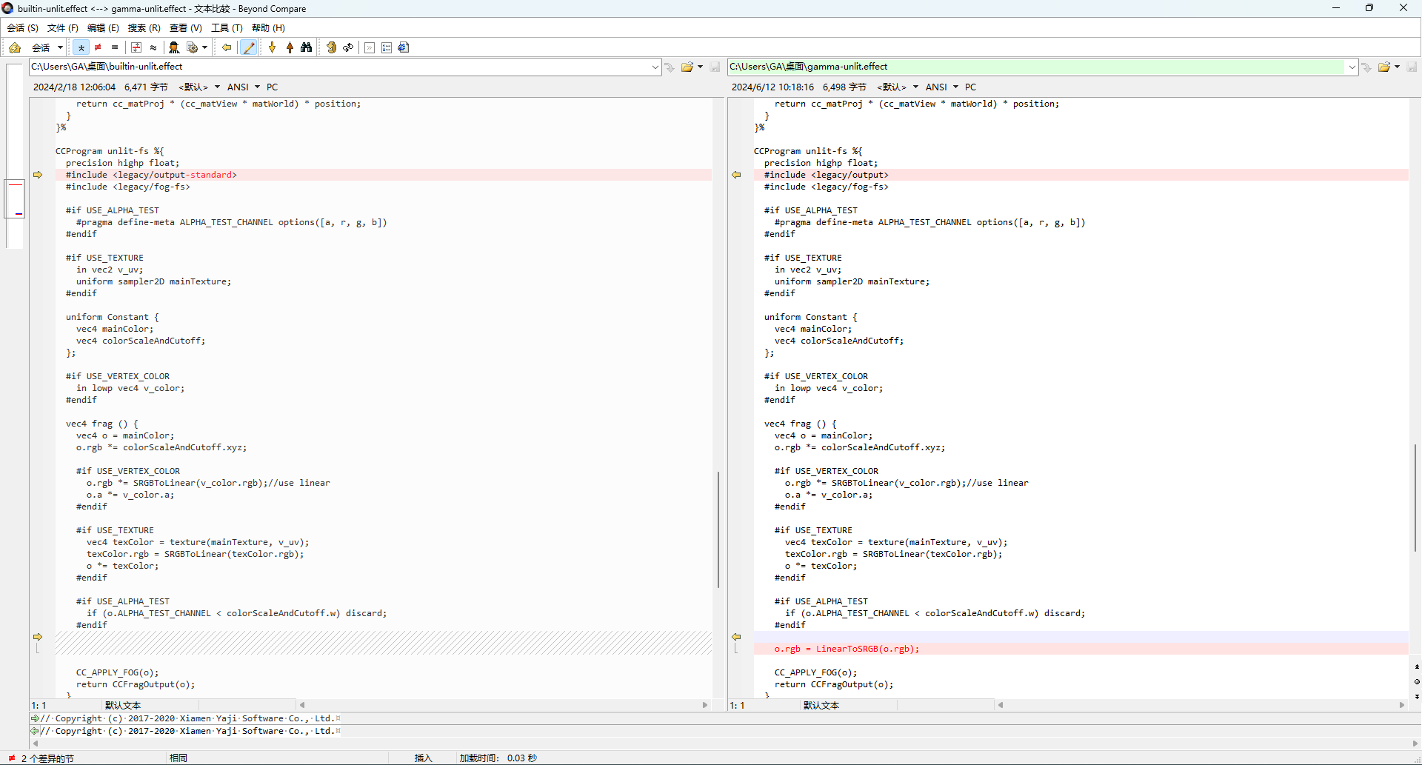Click right gutter arrow above the LinearToSRGB line
Image resolution: width=1422 pixels, height=765 pixels.
[x=736, y=637]
